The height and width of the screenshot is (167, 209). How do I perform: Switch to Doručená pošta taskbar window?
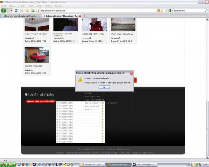92,165
